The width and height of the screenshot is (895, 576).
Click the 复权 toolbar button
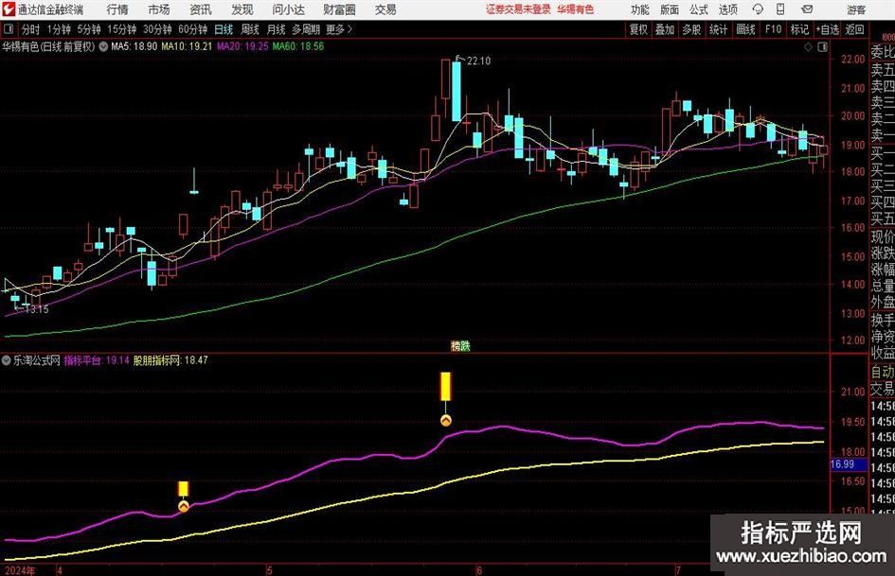point(638,29)
